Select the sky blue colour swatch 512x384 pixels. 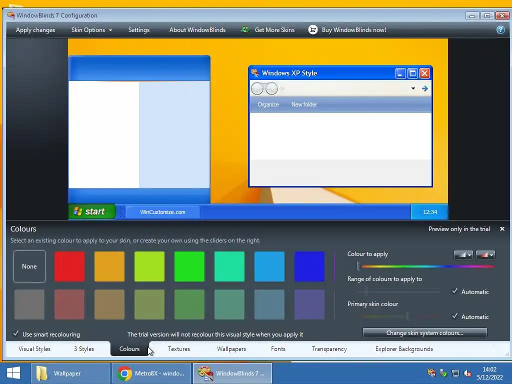269,266
